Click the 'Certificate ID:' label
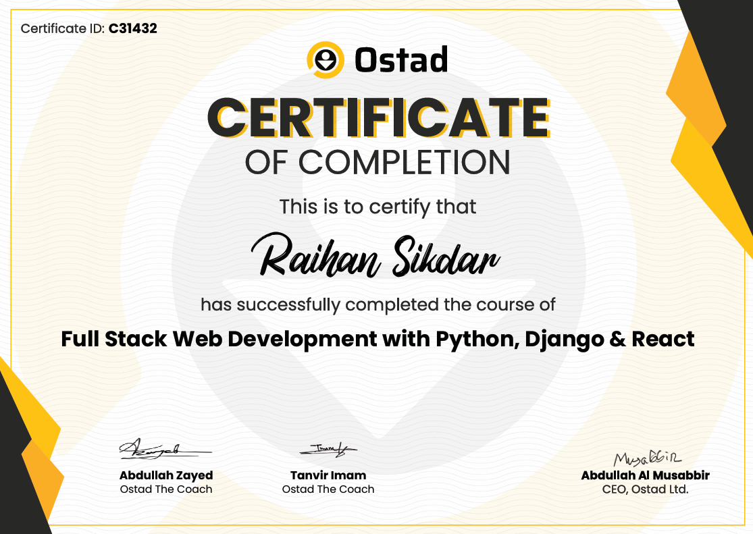The height and width of the screenshot is (534, 753). (62, 29)
